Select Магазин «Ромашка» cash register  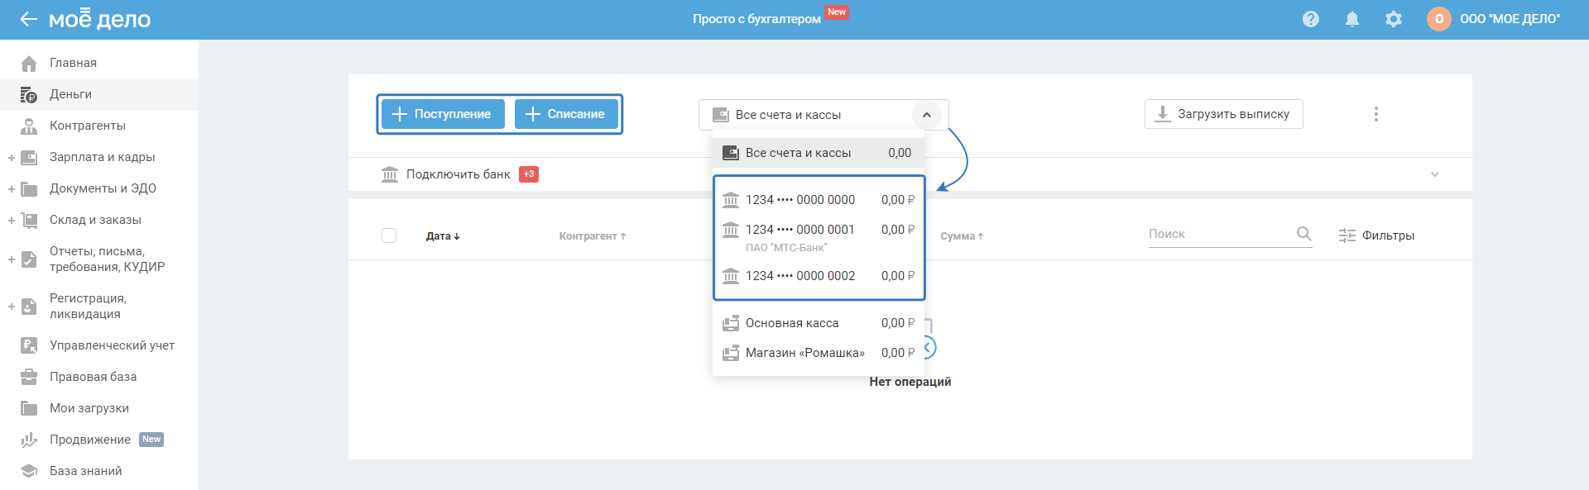(819, 353)
